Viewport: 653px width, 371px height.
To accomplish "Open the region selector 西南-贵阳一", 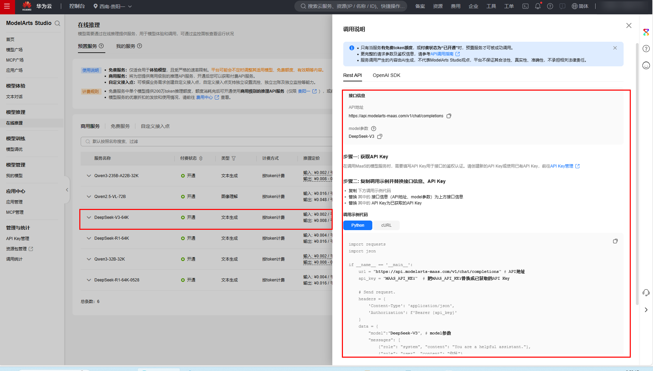I will pyautogui.click(x=112, y=6).
